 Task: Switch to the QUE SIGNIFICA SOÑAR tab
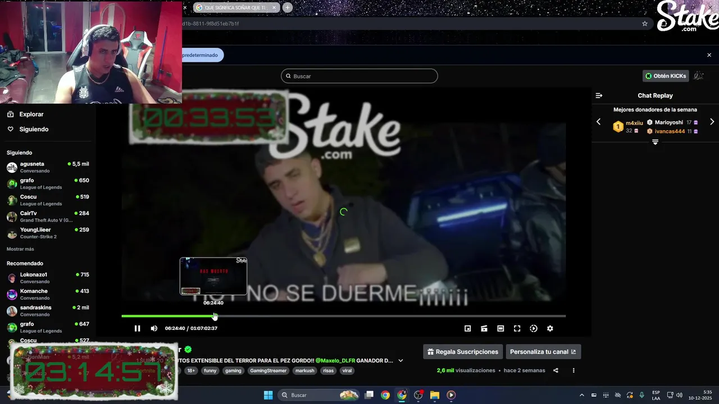click(236, 7)
